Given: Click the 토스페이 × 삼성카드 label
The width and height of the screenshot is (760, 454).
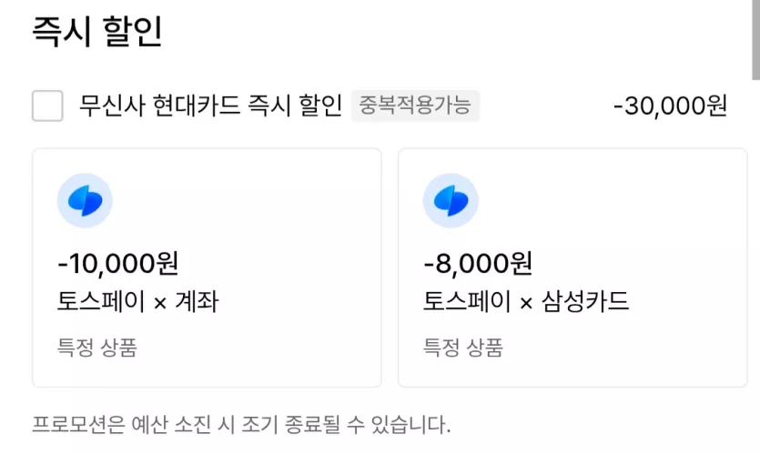Looking at the screenshot, I should tap(526, 301).
